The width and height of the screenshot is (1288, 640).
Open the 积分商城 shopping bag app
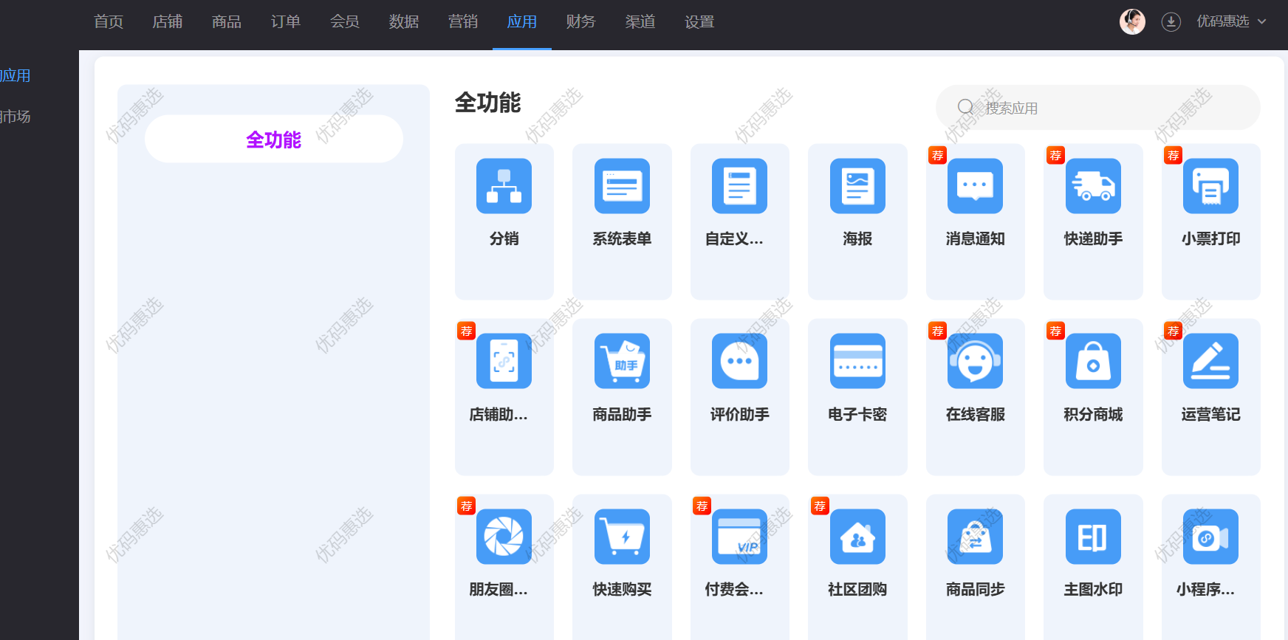pyautogui.click(x=1092, y=361)
